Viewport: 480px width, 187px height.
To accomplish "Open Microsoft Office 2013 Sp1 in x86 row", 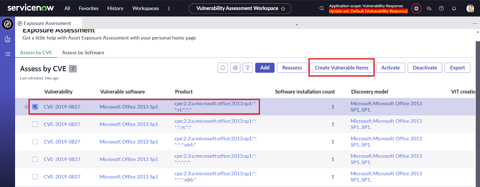I will pyautogui.click(x=129, y=177).
